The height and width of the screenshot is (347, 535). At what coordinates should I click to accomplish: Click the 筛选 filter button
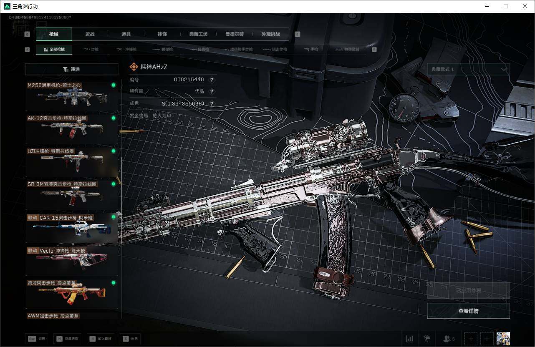pyautogui.click(x=71, y=69)
